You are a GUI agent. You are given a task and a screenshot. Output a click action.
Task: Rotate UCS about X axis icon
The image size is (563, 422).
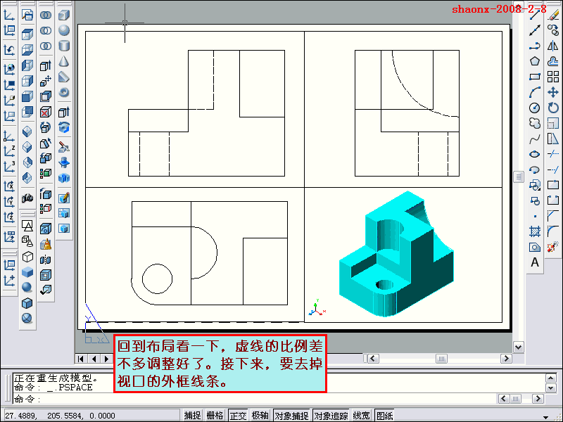point(9,186)
